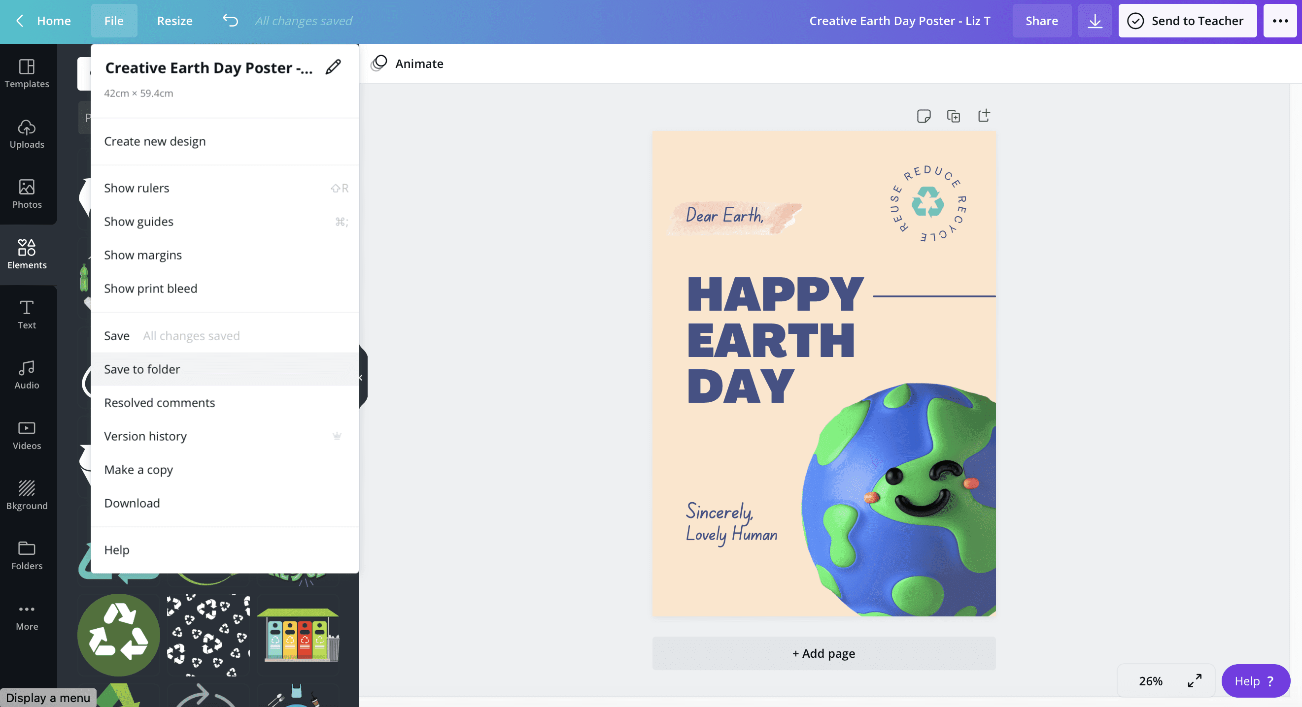Add notes to the page

click(x=925, y=116)
